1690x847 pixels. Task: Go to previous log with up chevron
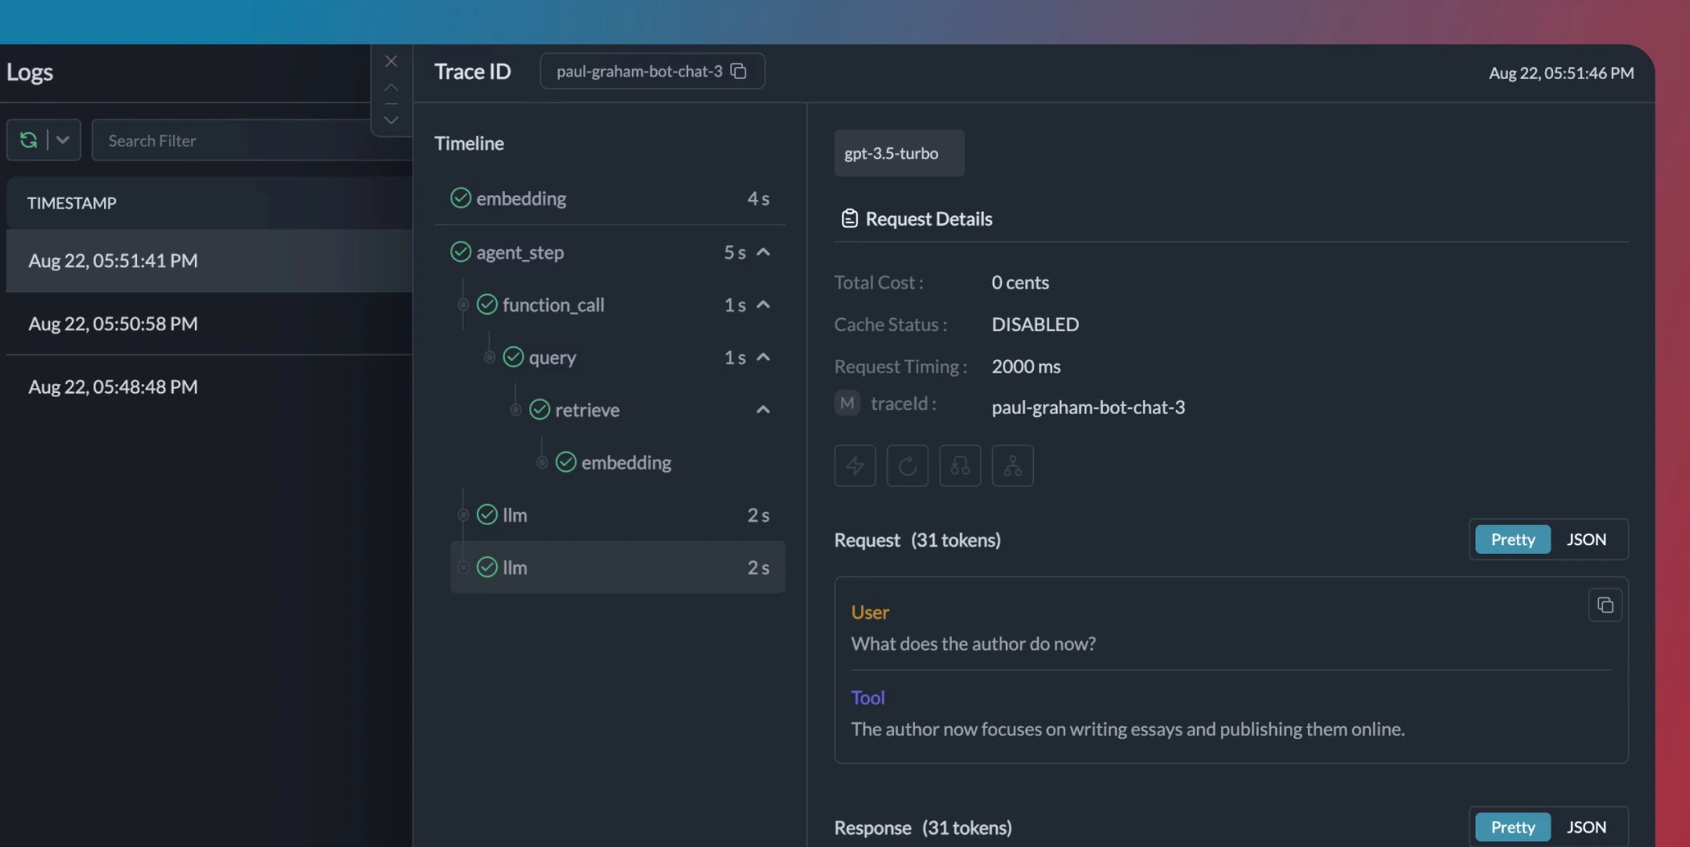point(391,88)
